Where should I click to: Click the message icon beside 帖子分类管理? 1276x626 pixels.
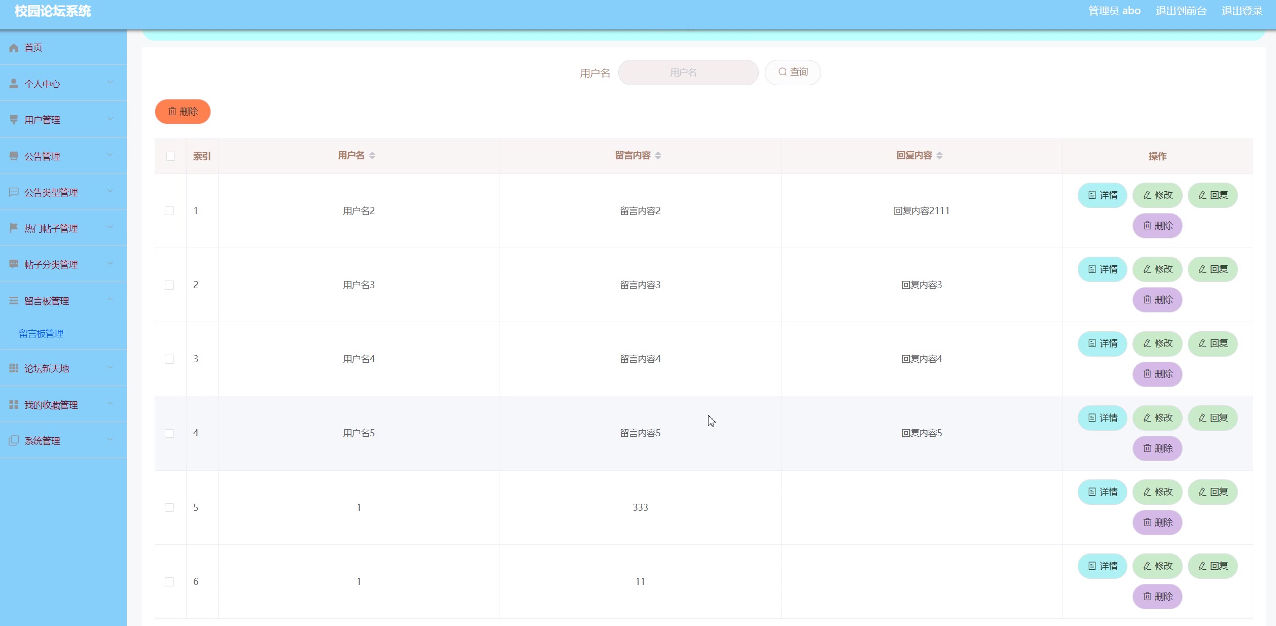(14, 264)
